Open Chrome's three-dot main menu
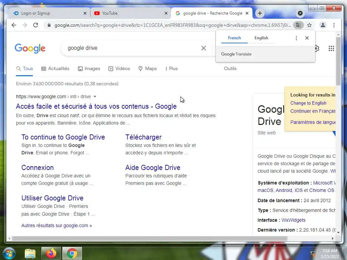 pyautogui.click(x=334, y=25)
